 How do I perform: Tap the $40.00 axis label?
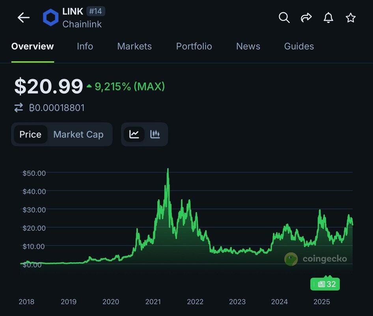34,191
